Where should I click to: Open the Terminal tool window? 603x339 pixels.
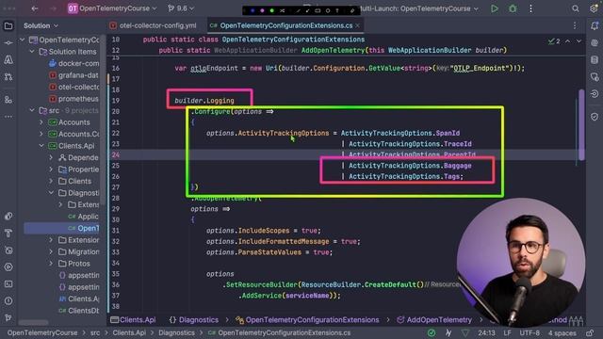[8, 284]
